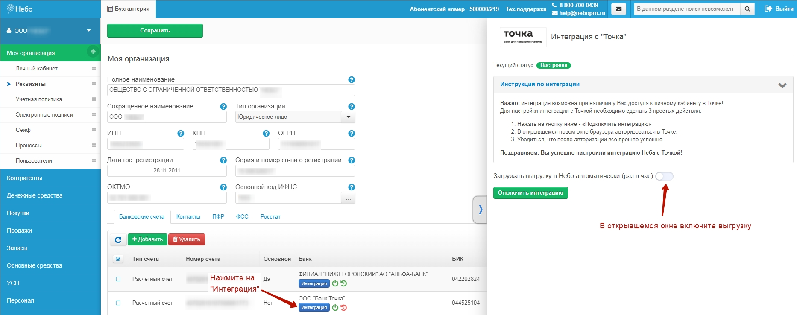Click the envelope messages icon in the header
This screenshot has width=797, height=315.
(x=618, y=9)
